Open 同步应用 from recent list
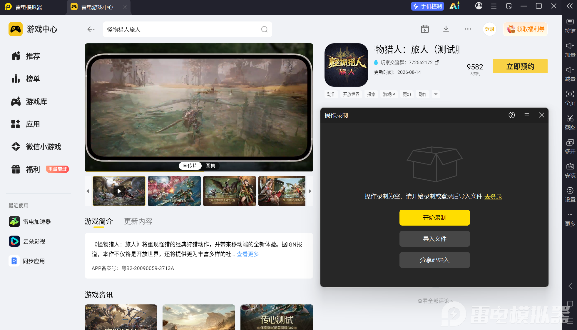Screen dimensions: 577x330 pyautogui.click(x=27, y=261)
